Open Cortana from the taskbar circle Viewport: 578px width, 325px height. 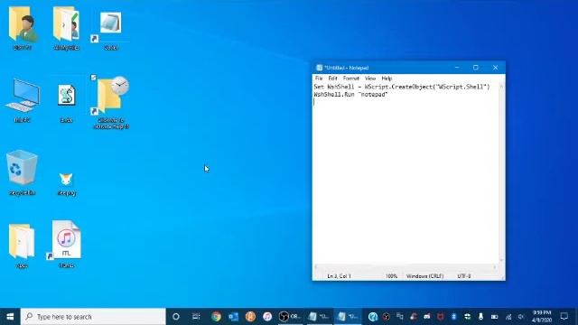(x=176, y=317)
